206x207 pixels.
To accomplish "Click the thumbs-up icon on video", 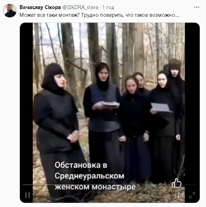I will [176, 183].
